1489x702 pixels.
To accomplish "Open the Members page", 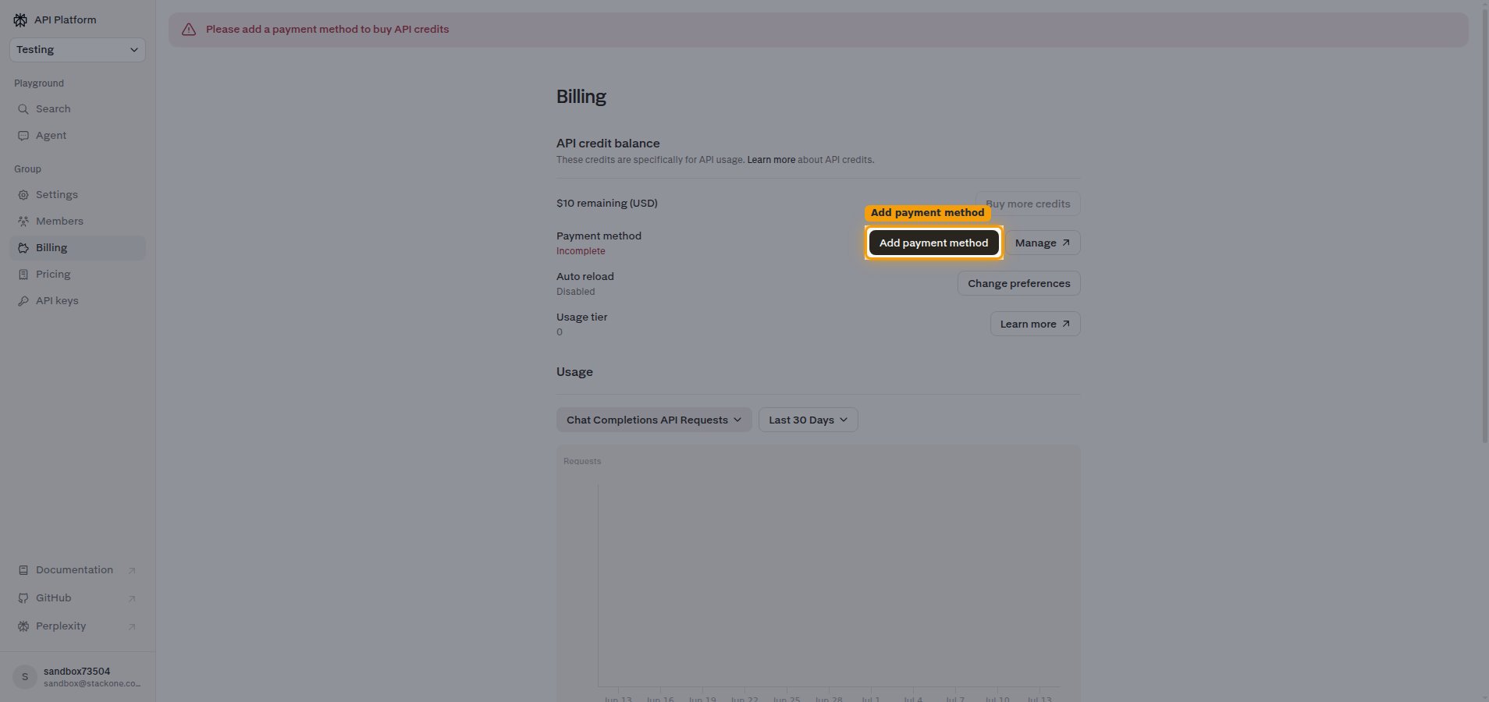I will pos(77,222).
